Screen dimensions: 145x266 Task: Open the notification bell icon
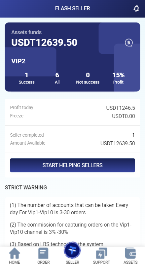(x=136, y=8)
